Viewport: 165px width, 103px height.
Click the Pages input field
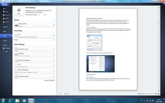(x=36, y=40)
